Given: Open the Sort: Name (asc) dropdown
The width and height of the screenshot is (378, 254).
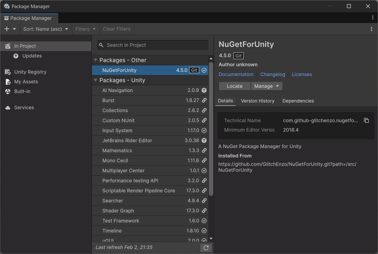Looking at the screenshot, I should pyautogui.click(x=45, y=29).
